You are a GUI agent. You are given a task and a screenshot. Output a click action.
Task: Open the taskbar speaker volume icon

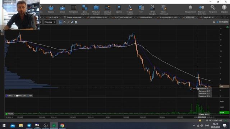(x=202, y=125)
